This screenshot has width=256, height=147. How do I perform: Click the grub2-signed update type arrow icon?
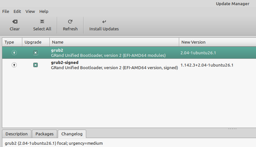click(14, 65)
